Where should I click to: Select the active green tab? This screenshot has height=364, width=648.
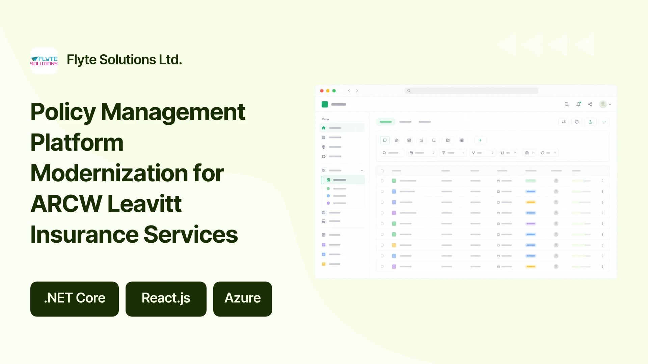click(x=386, y=122)
